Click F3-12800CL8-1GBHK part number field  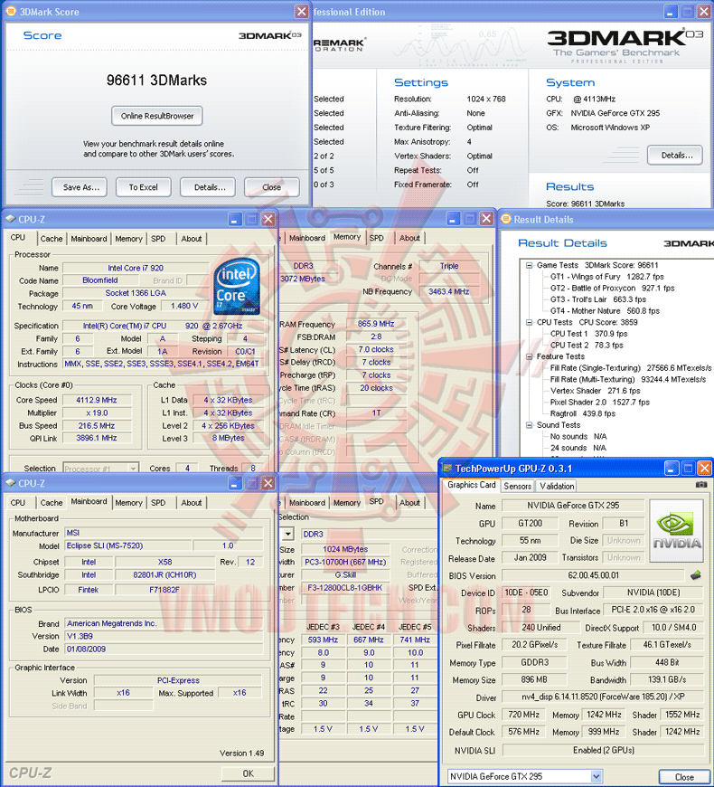[x=345, y=587]
